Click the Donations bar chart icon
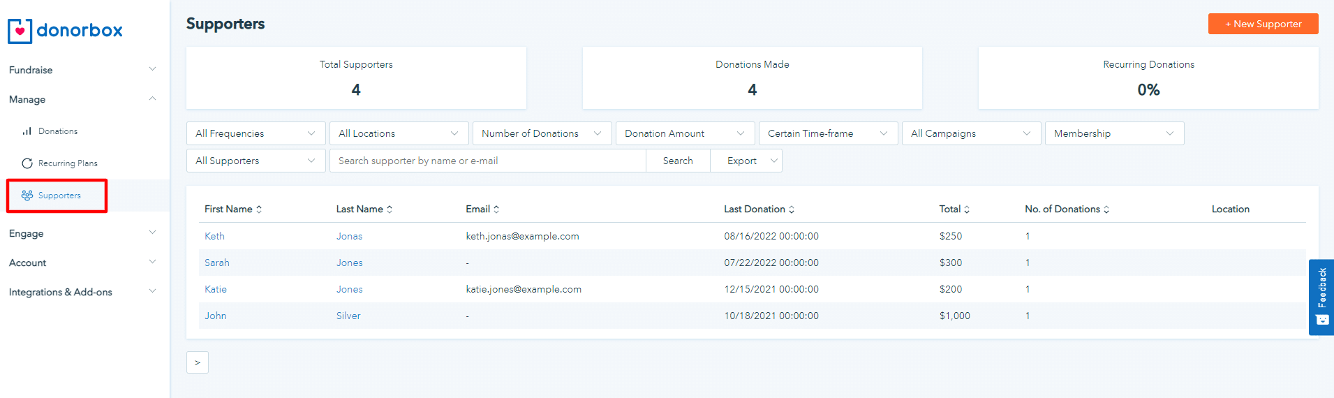 27,131
